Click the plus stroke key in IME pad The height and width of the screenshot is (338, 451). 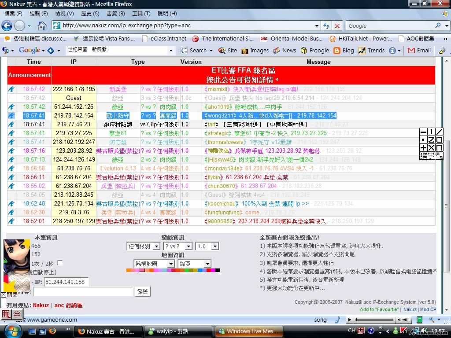coord(423,148)
